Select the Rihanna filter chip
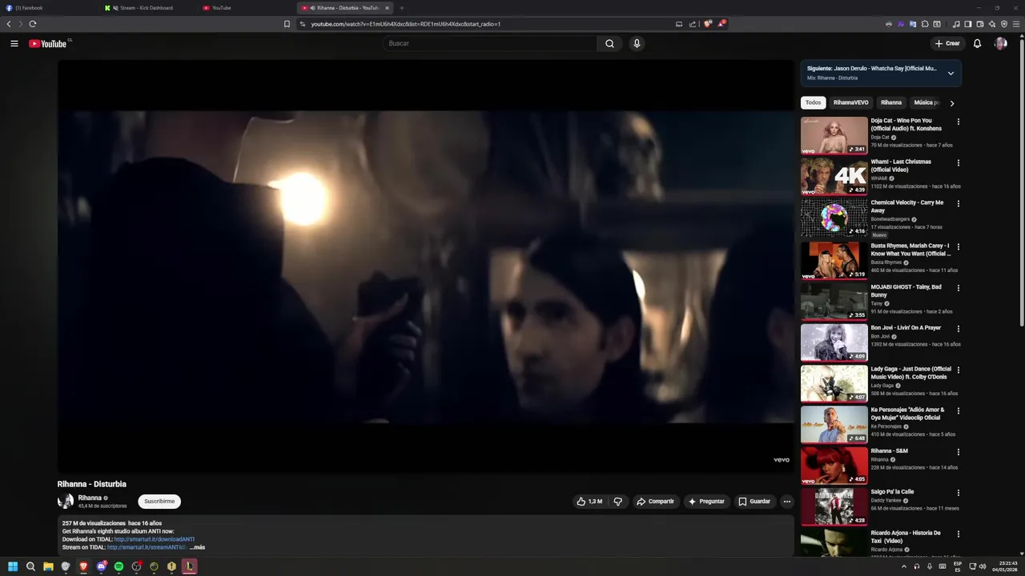The height and width of the screenshot is (576, 1025). click(891, 102)
